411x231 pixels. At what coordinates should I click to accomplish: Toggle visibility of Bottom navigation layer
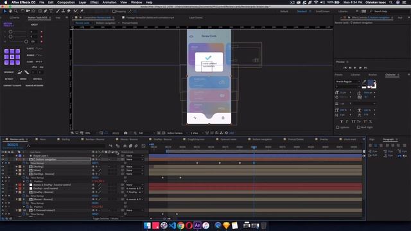[x=3, y=159]
